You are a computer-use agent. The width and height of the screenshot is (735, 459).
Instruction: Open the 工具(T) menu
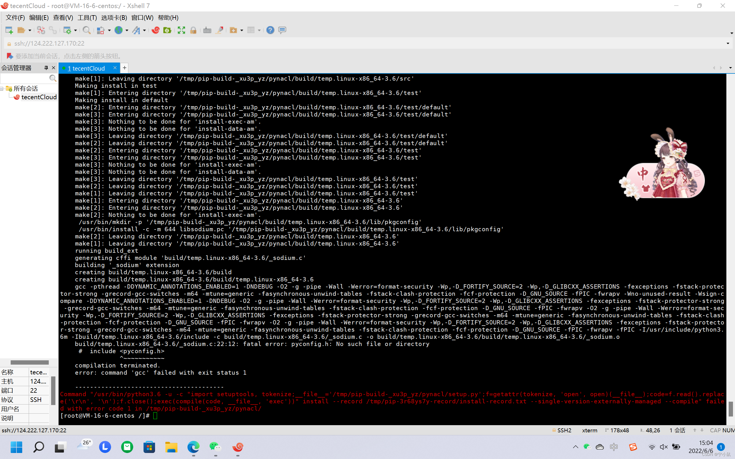87,17
